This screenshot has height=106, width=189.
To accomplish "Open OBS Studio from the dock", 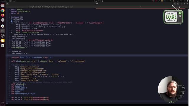I will pos(3,36).
